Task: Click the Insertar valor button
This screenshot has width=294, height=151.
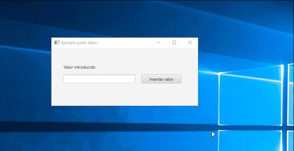Action: [x=161, y=79]
